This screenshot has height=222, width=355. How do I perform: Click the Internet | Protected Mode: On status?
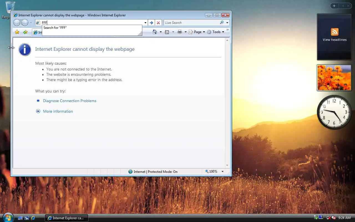155,171
